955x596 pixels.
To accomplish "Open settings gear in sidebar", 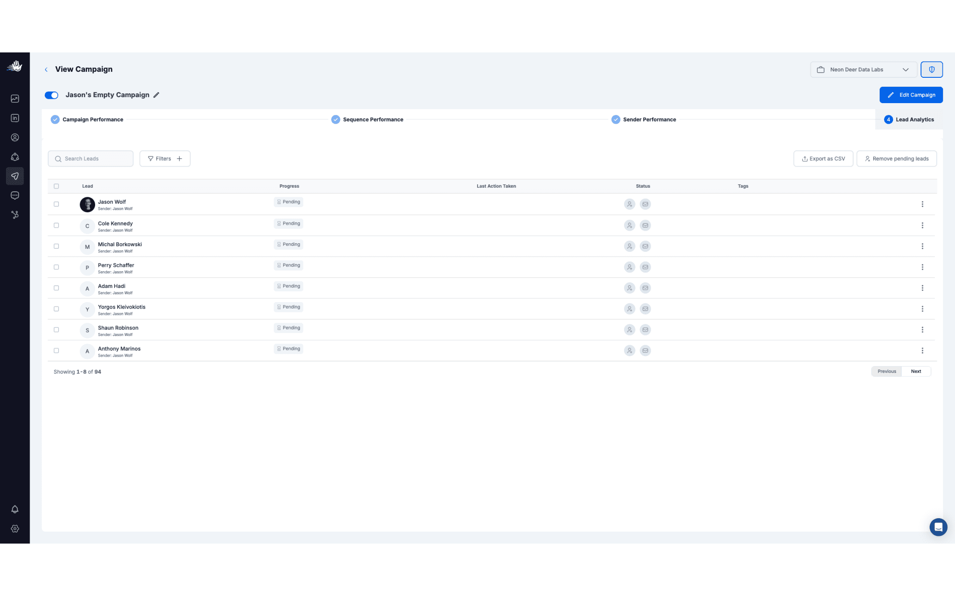I will [x=15, y=529].
